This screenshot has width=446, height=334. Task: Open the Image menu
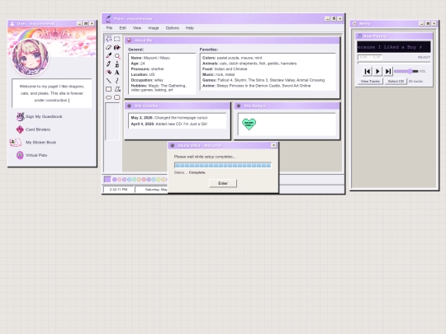click(x=154, y=28)
